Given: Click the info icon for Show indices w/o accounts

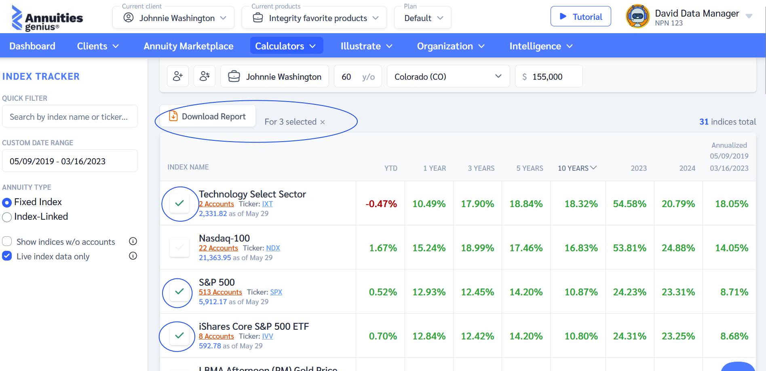Looking at the screenshot, I should pos(133,242).
